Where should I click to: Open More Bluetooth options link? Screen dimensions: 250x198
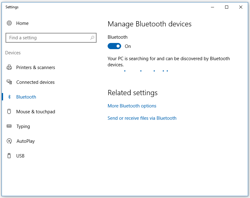point(132,106)
